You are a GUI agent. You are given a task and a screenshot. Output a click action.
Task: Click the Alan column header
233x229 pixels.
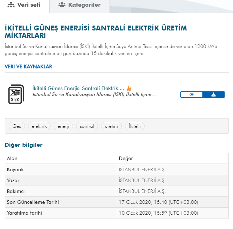pyautogui.click(x=12, y=158)
